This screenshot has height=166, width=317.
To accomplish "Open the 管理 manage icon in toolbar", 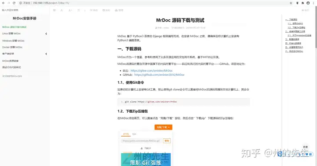I will (119, 10).
